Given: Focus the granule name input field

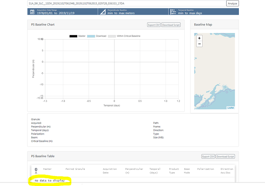Looking at the screenshot, I should point(127,3).
